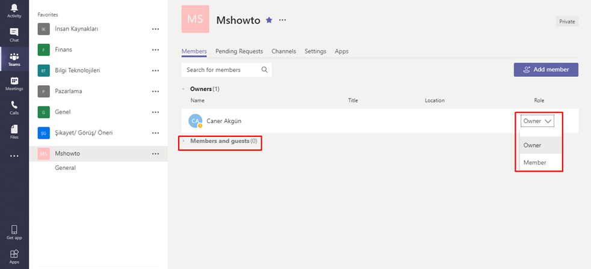591x269 pixels.
Task: Open more options for Genel team
Action: coord(155,112)
